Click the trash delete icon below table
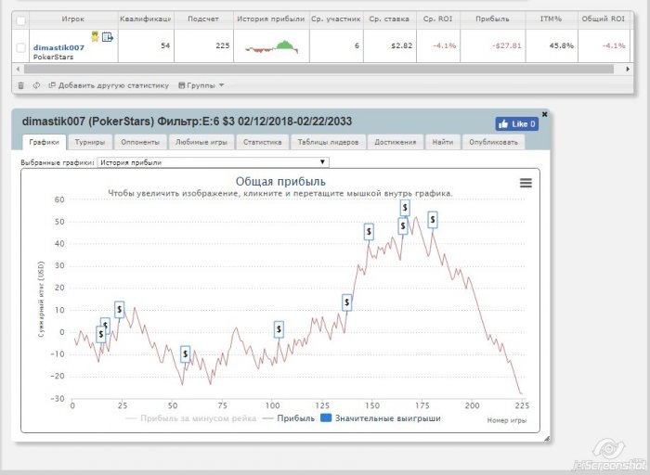 [20, 85]
